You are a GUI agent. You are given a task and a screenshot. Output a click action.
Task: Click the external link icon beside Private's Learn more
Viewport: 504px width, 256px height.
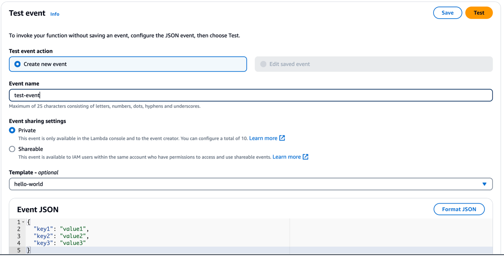[x=282, y=138]
